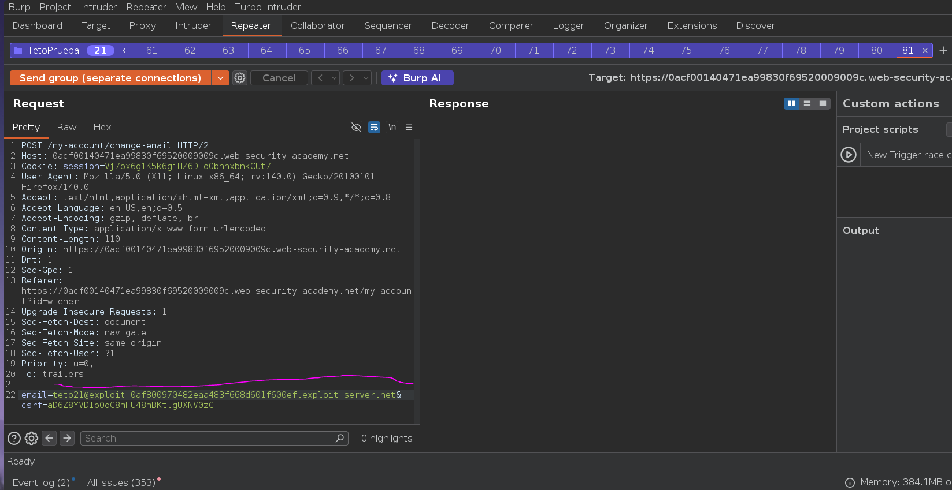The width and height of the screenshot is (952, 490).
Task: Open the Intruder menu in menu bar
Action: [98, 7]
